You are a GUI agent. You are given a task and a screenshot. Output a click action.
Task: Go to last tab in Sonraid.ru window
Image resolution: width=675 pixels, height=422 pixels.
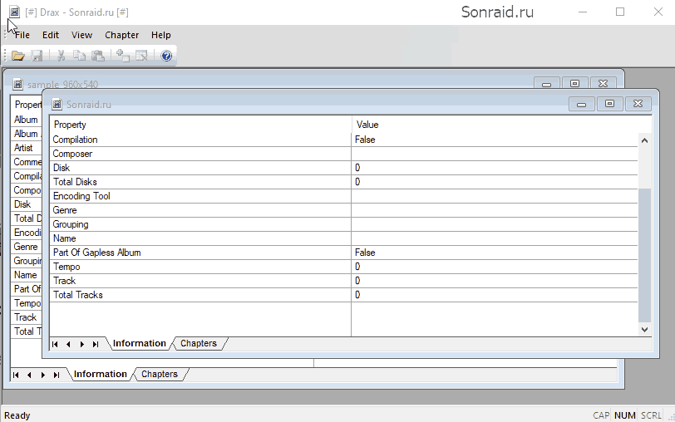(x=96, y=344)
